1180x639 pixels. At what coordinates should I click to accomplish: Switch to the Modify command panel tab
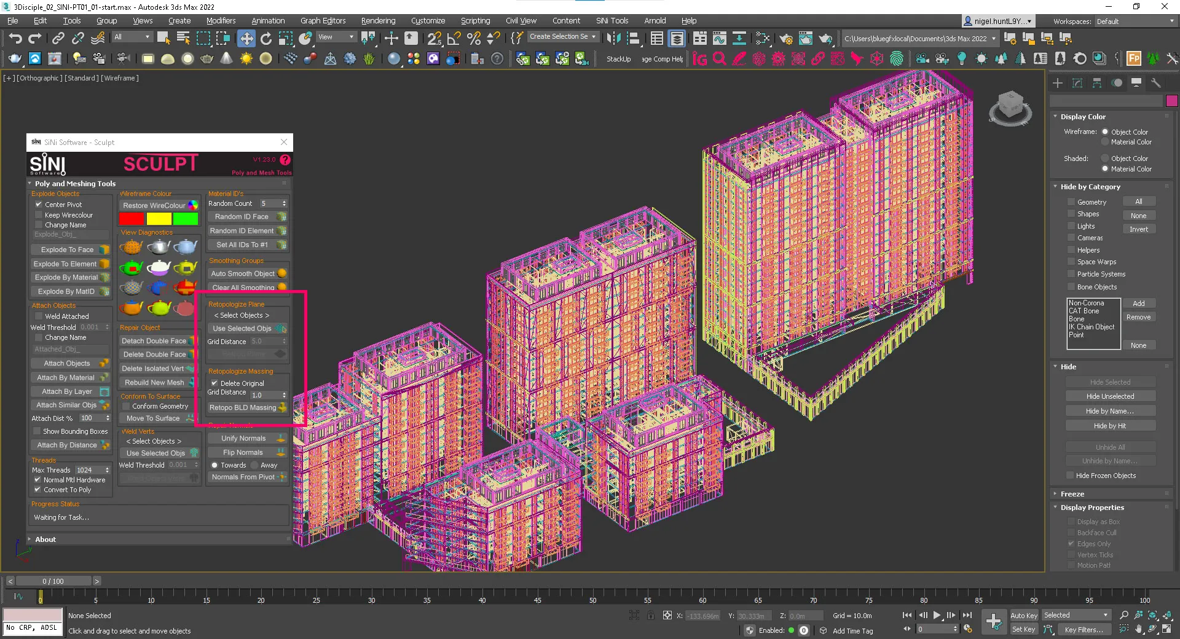pyautogui.click(x=1077, y=82)
